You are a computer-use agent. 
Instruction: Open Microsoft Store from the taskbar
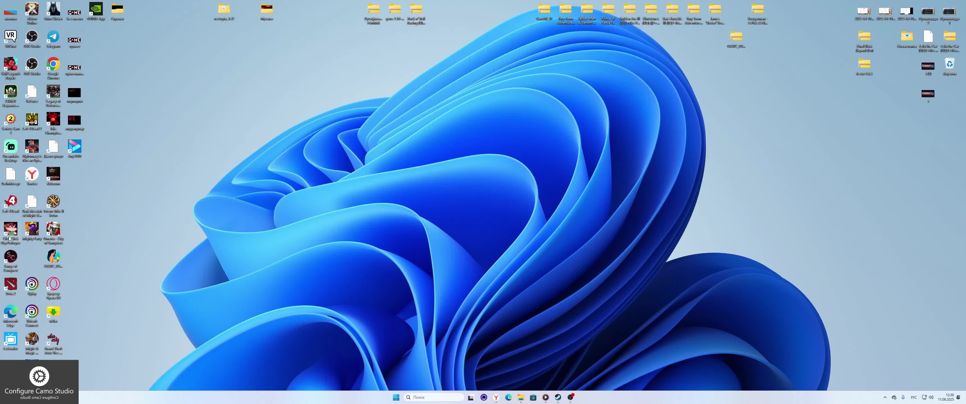tap(533, 397)
